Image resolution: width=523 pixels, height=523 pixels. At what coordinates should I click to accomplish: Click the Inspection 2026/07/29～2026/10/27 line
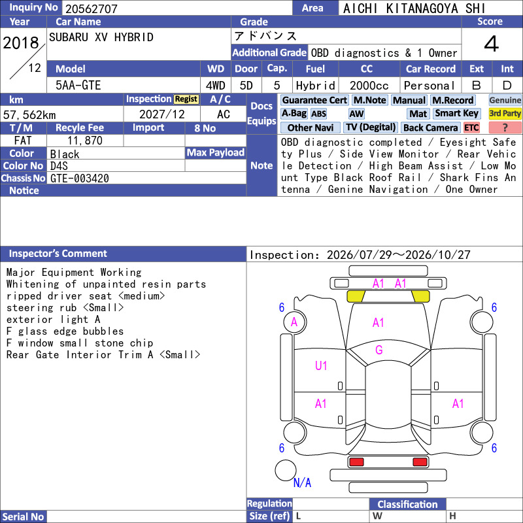[360, 255]
